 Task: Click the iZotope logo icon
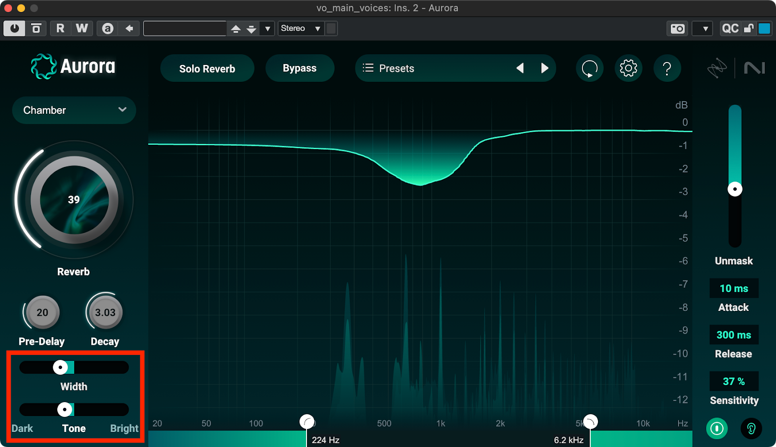coord(717,68)
